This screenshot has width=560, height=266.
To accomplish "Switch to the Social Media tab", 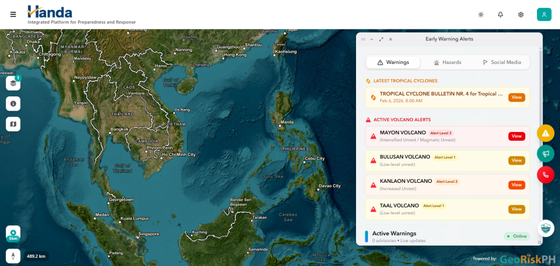I will (501, 62).
